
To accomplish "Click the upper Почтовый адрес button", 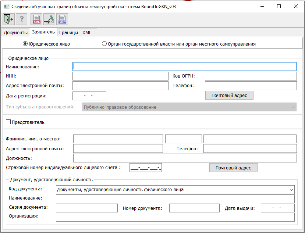I will tap(229, 95).
